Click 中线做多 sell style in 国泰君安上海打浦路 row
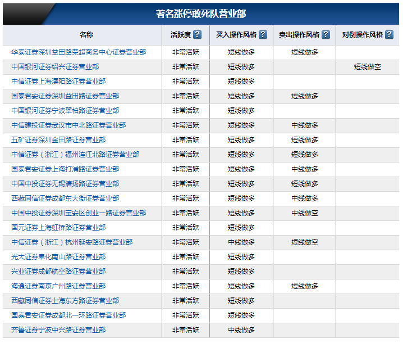This screenshot has width=403, height=343. (x=305, y=169)
